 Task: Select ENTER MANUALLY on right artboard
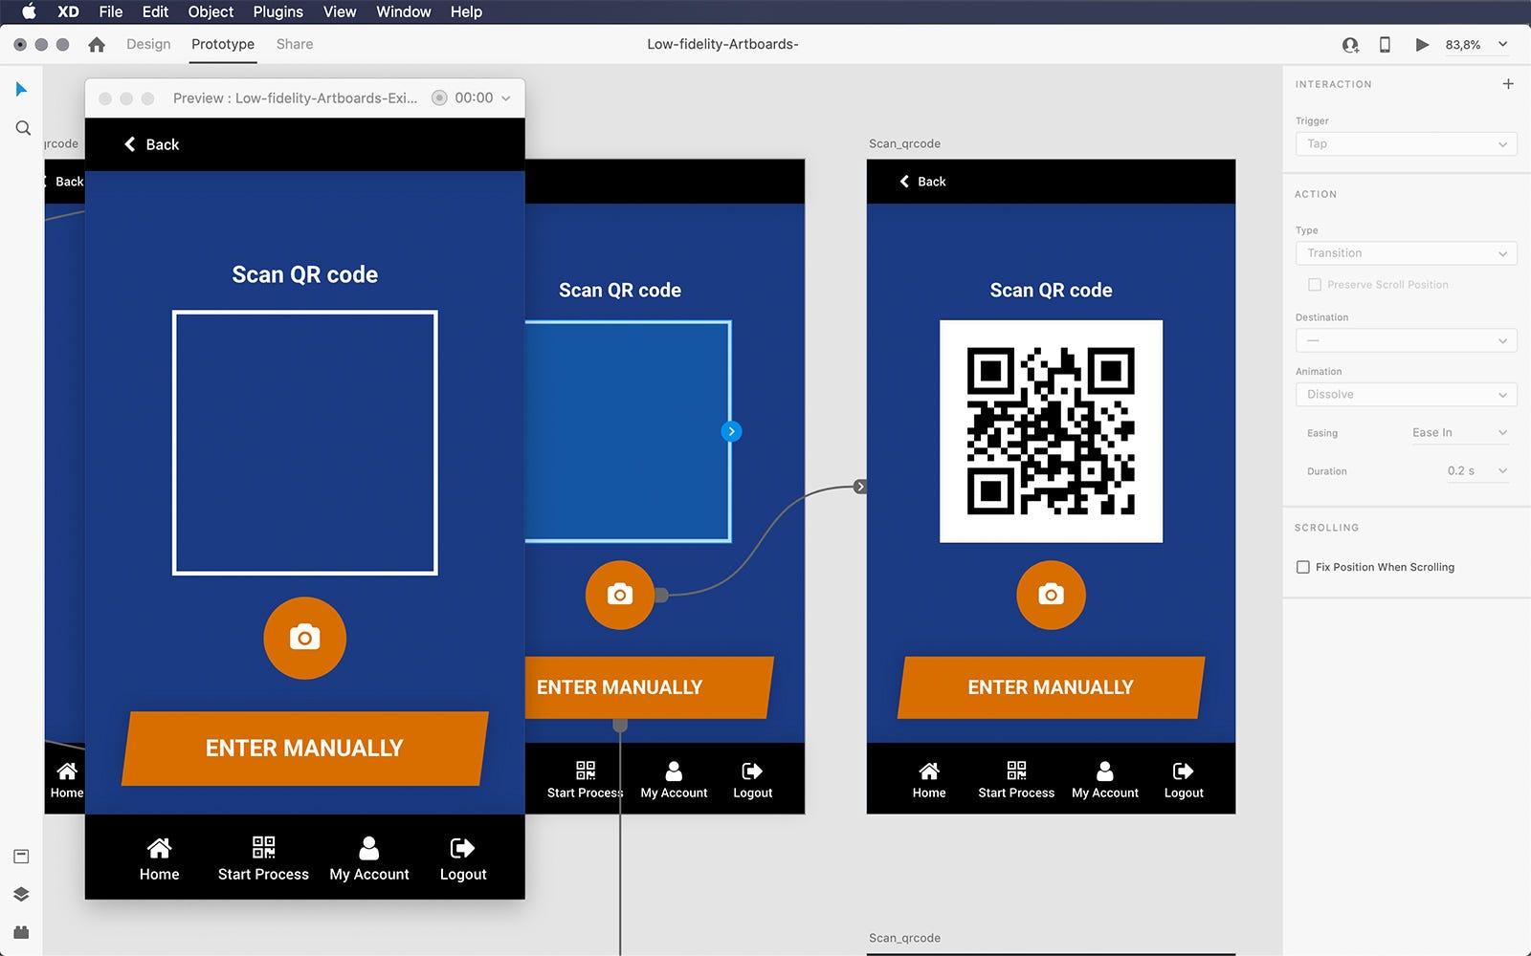click(x=1051, y=687)
